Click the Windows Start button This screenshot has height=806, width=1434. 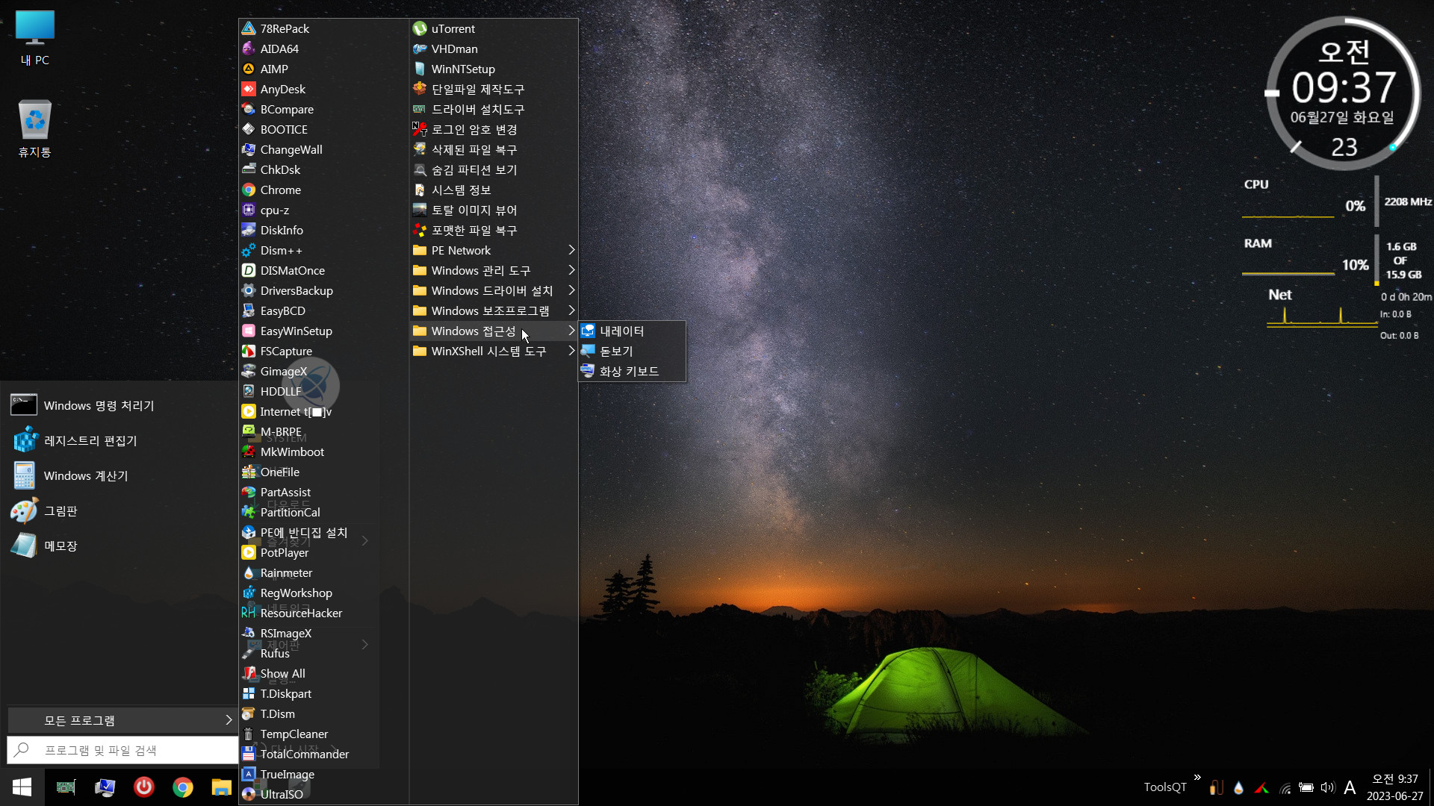[x=22, y=787]
